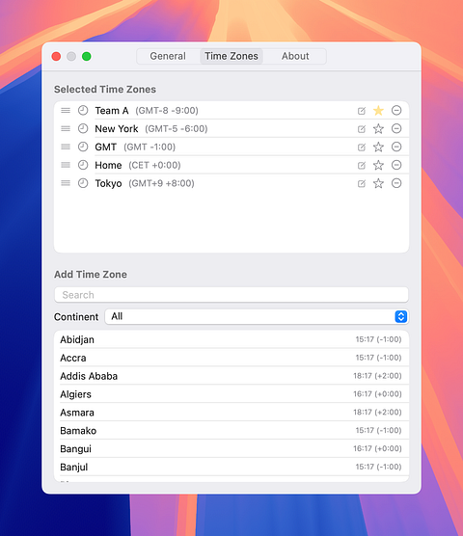This screenshot has height=536, width=463.
Task: Open the Continent dropdown showing All
Action: pyautogui.click(x=257, y=316)
